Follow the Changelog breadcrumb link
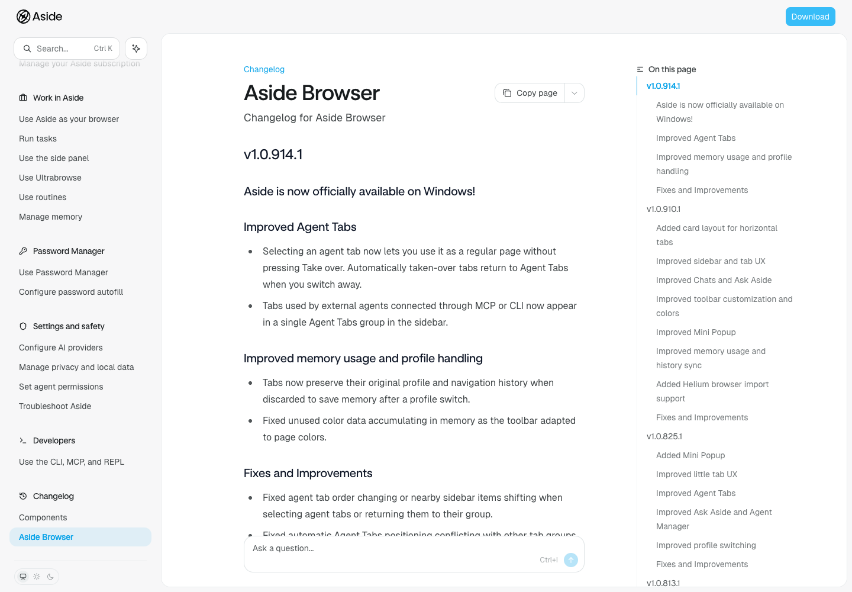The width and height of the screenshot is (852, 592). [264, 69]
